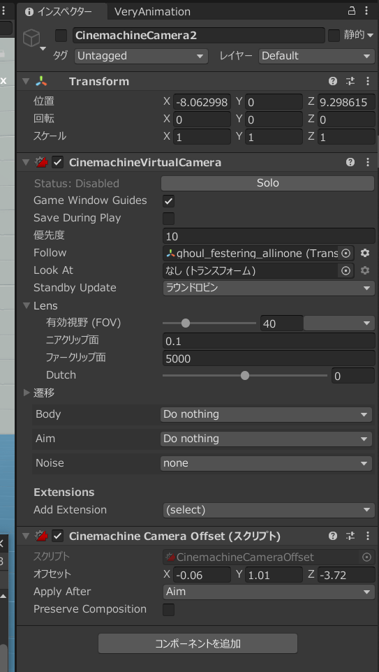The height and width of the screenshot is (672, 379).
Task: Open the Static dropdown arrow
Action: [x=370, y=36]
